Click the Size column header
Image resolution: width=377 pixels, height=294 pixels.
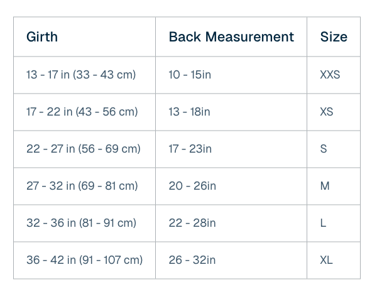coord(334,37)
